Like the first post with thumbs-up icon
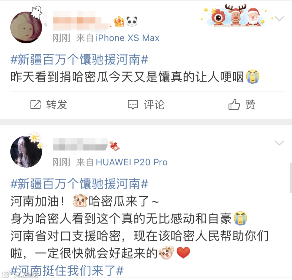 (234, 104)
